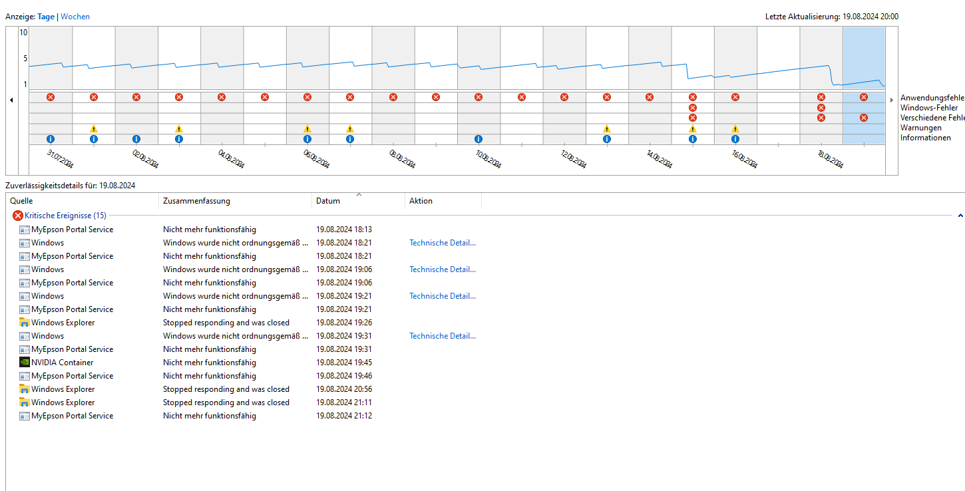Click the Informationen row label
Screen dimensions: 965x491
(x=926, y=138)
